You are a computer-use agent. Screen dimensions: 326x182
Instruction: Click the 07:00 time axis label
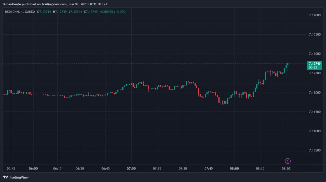(131, 169)
